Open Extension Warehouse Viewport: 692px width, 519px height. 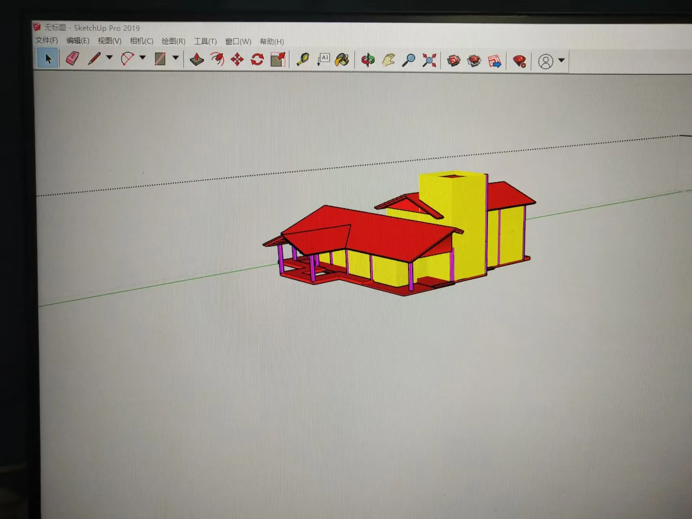click(475, 60)
